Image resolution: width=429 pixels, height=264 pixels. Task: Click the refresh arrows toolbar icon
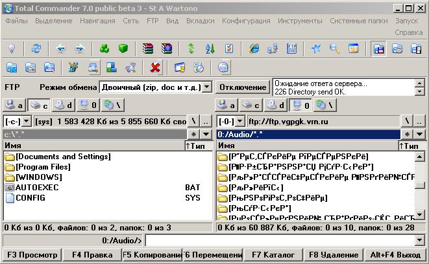36,49
